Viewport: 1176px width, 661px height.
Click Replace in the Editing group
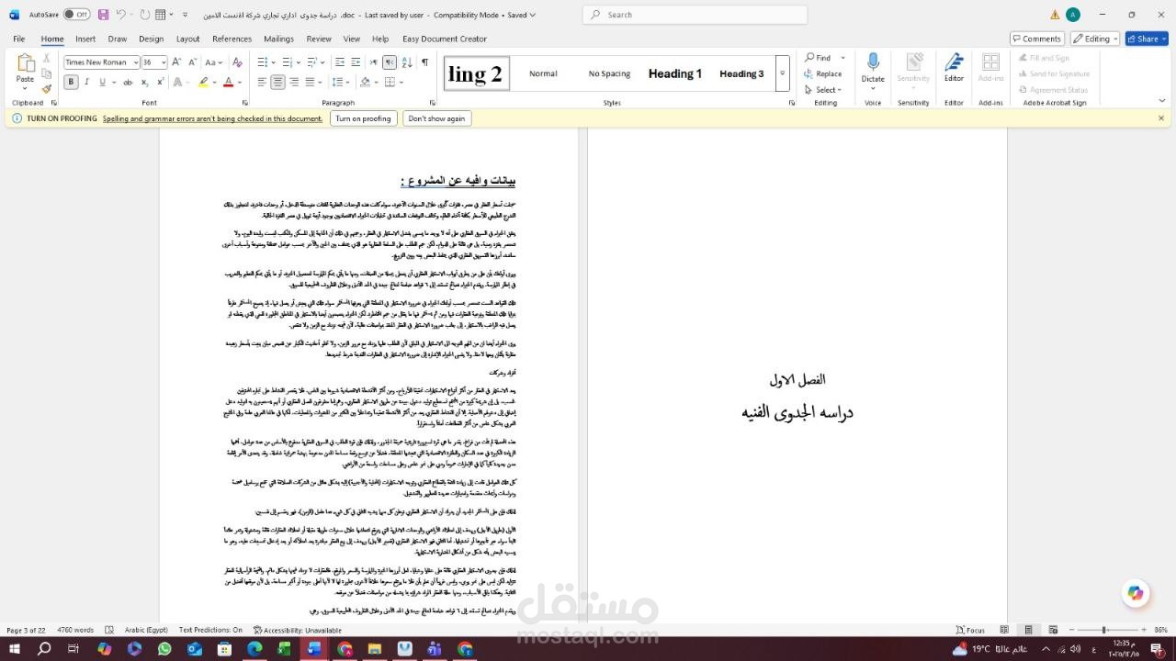click(823, 73)
